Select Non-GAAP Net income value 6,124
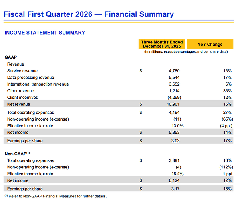This screenshot has height=201, width=244. 174,180
